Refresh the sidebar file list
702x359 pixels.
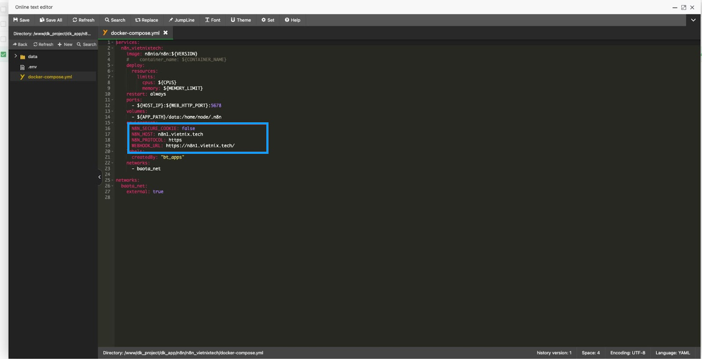pos(43,44)
